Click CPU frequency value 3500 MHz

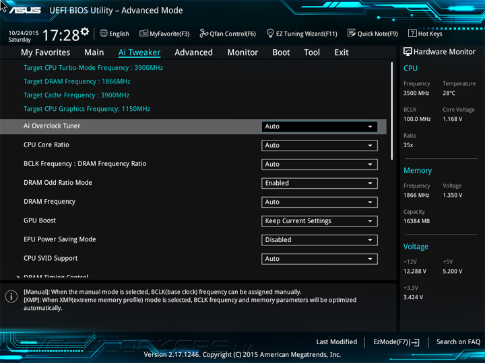(416, 93)
